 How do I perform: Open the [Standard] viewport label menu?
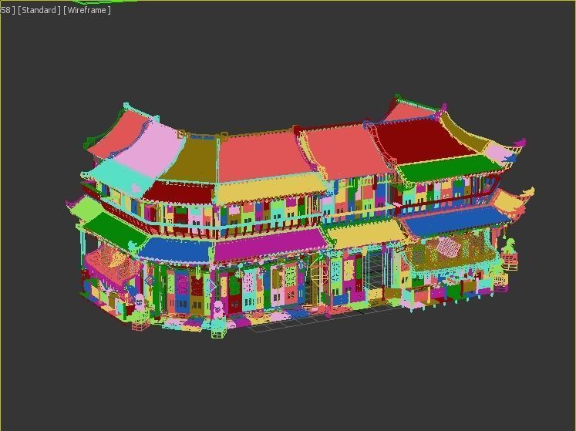pyautogui.click(x=39, y=10)
